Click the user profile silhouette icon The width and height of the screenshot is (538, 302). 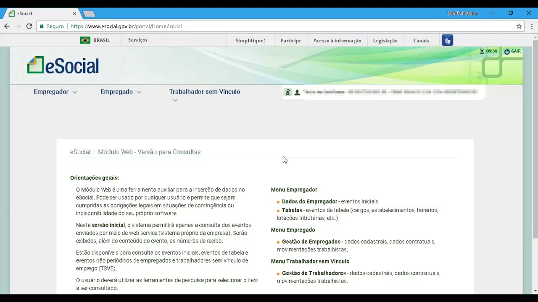tap(297, 92)
